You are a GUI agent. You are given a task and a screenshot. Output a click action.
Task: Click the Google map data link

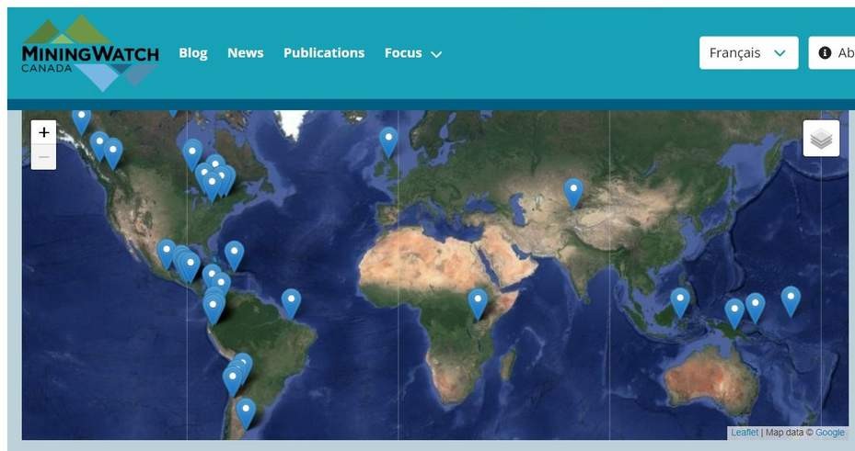click(829, 433)
